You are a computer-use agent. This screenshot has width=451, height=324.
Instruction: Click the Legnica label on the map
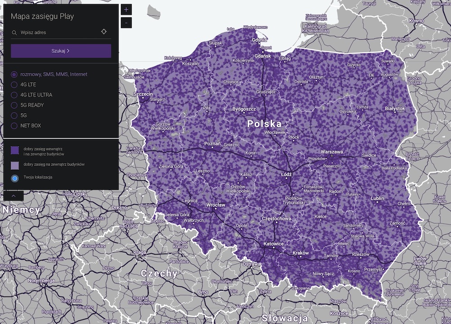click(x=190, y=201)
